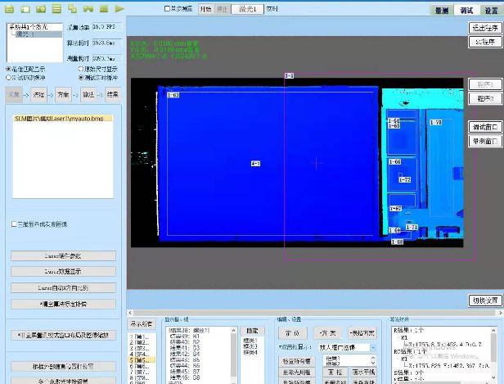Switch to the 调试 tab
The height and width of the screenshot is (384, 504).
coord(466,11)
